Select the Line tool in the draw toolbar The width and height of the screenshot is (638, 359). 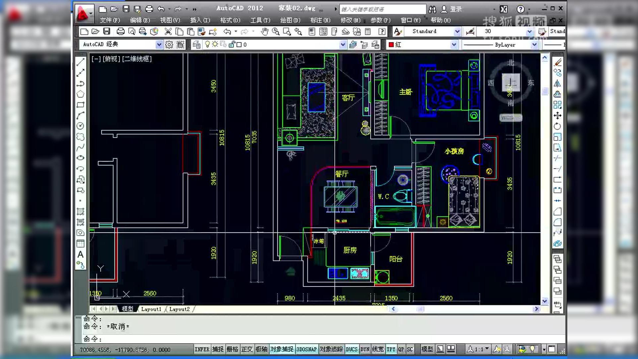pyautogui.click(x=80, y=62)
